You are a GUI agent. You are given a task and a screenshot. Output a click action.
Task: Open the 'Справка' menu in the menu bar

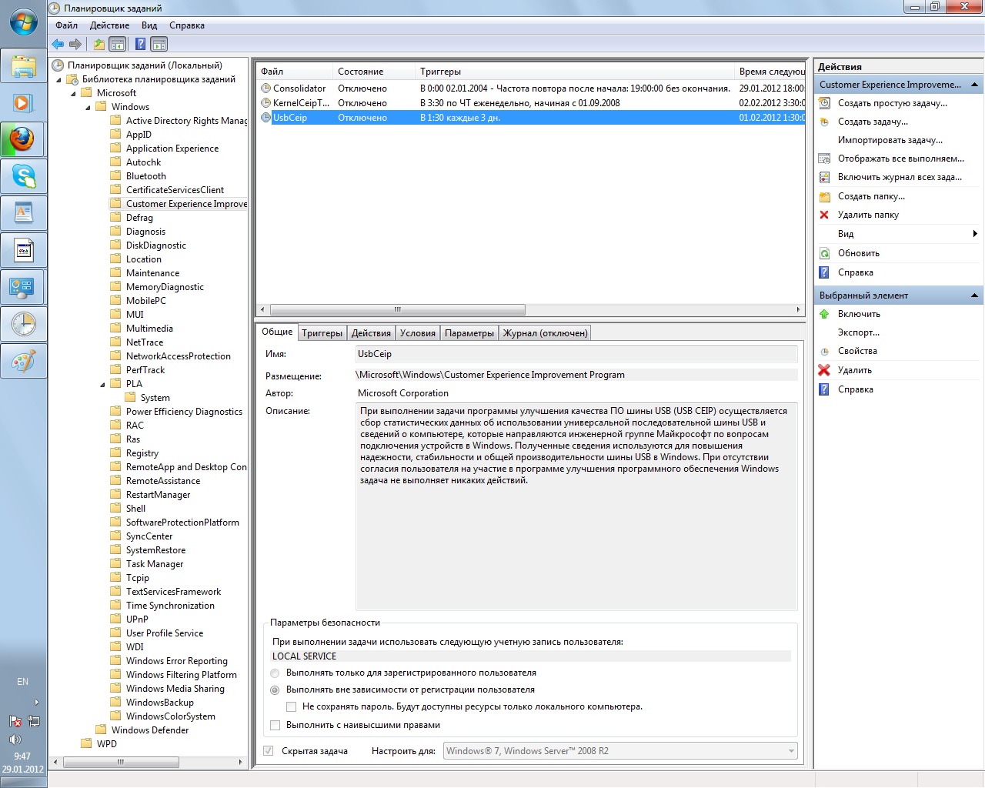[x=187, y=25]
